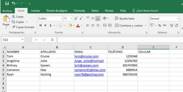Select the Inicio ribbon tab
The image size is (183, 92).
[21, 11]
